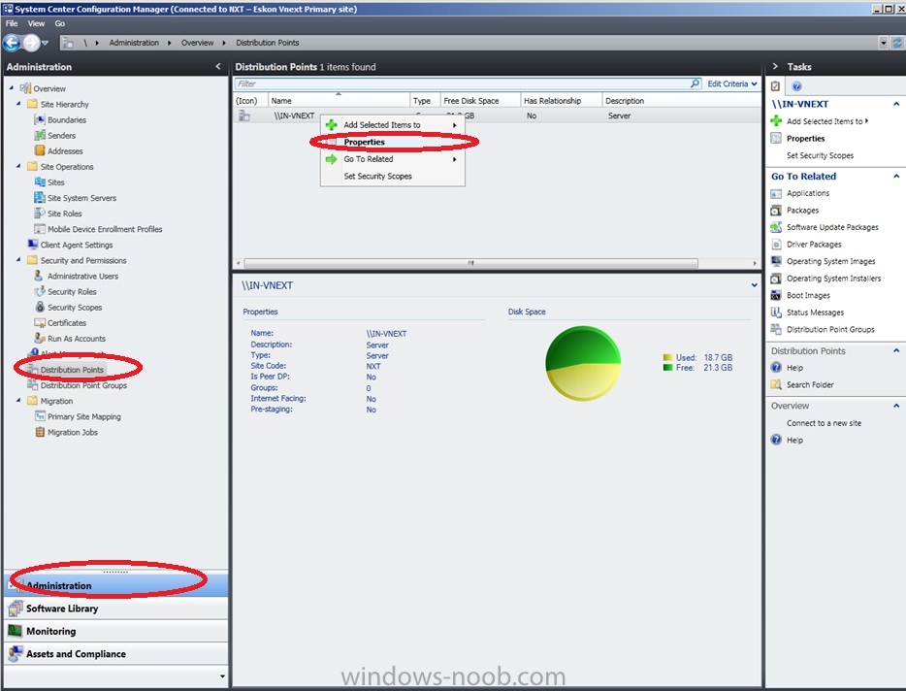Viewport: 906px width, 691px height.
Task: Switch to Monitoring workspace
Action: coord(115,631)
